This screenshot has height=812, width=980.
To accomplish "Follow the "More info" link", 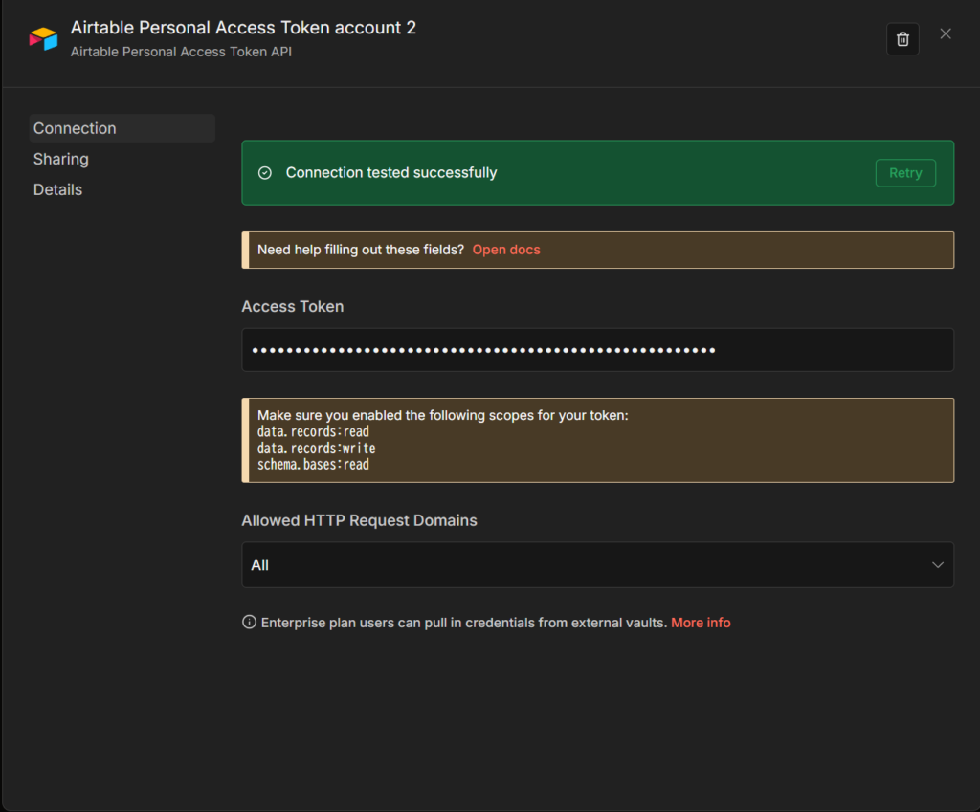I will (x=701, y=623).
